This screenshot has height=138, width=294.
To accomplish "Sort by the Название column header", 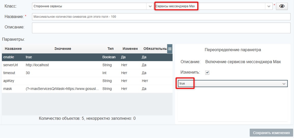I will [x=13, y=49].
